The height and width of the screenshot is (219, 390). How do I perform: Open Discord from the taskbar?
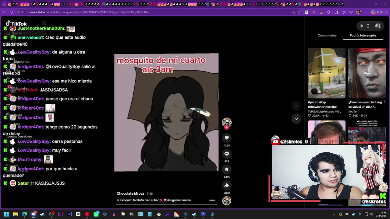(34, 214)
